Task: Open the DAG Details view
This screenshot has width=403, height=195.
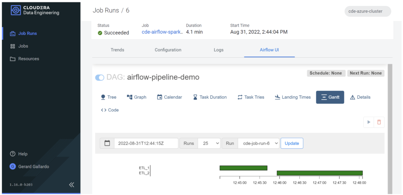Action: point(360,97)
